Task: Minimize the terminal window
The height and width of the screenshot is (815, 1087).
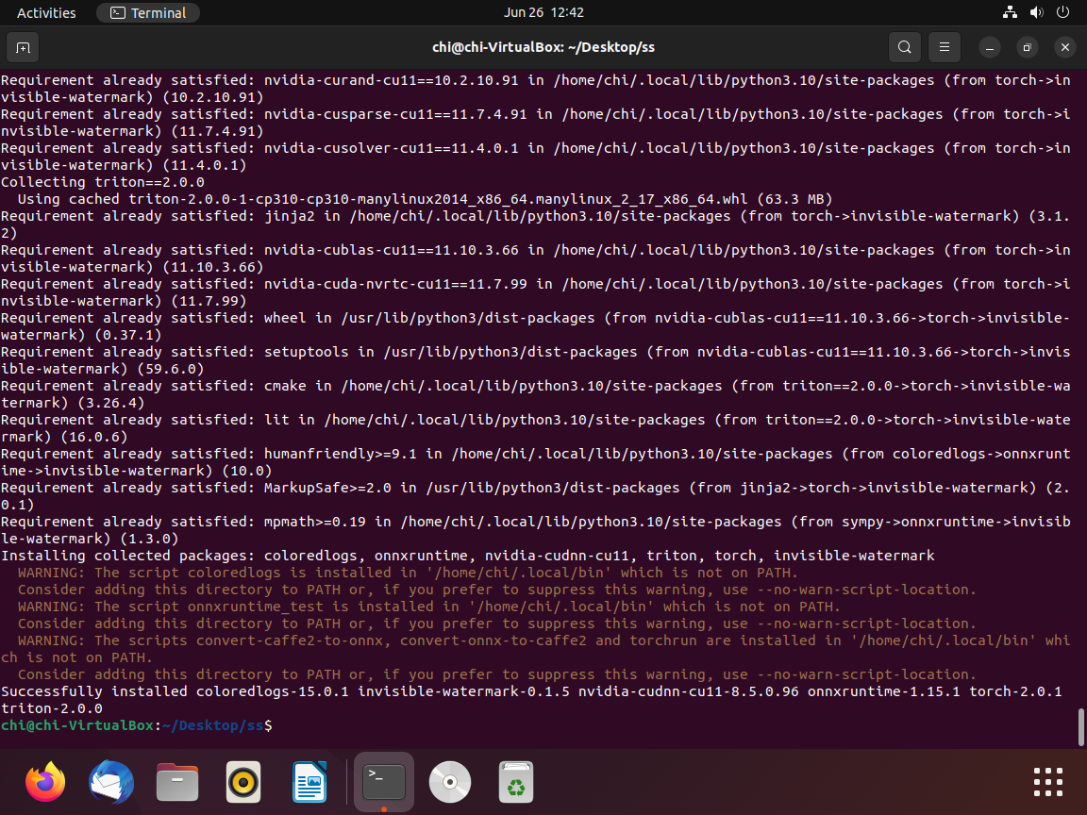Action: click(x=990, y=47)
